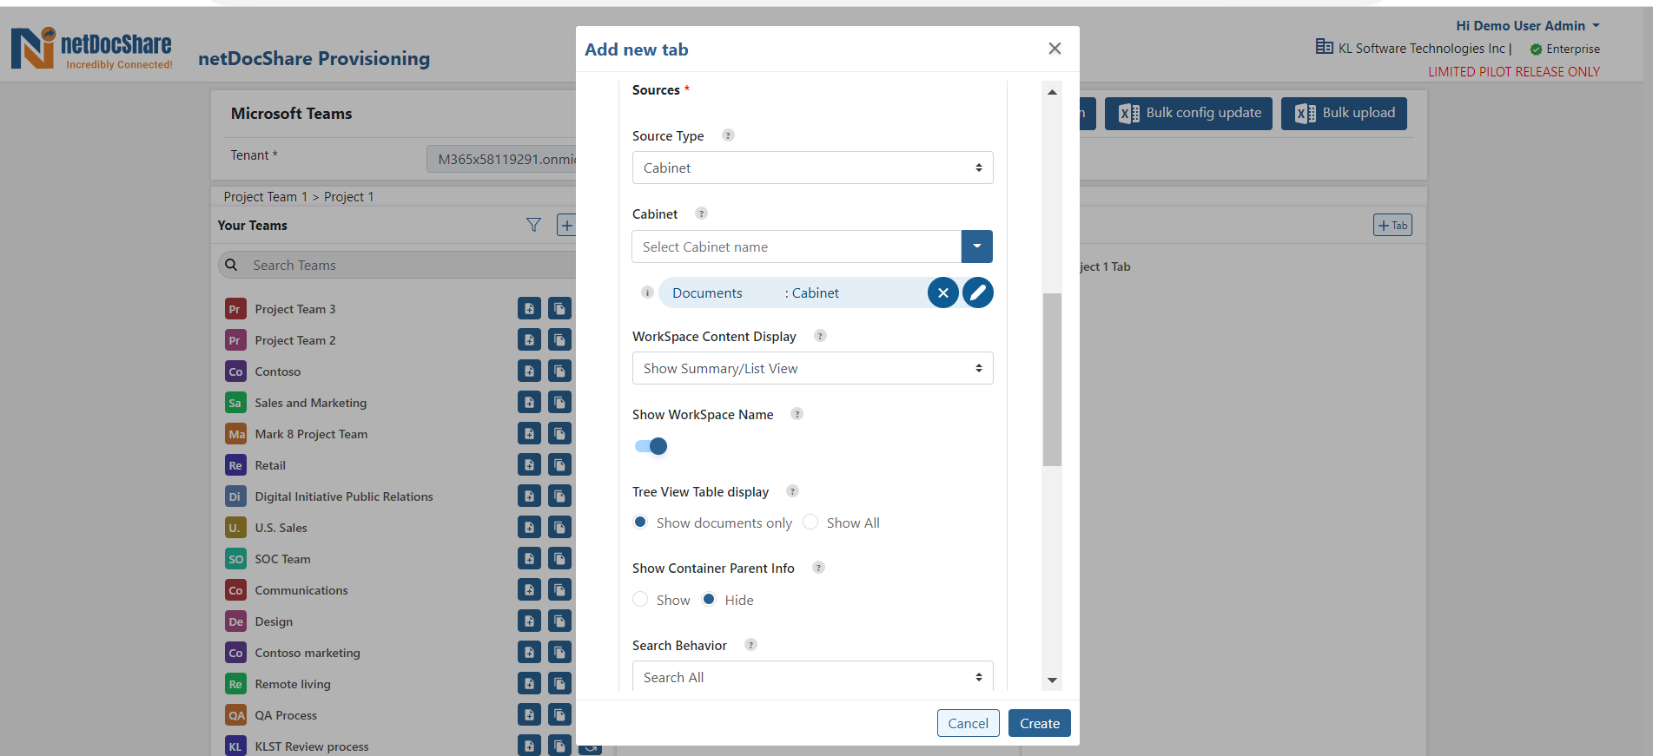
Task: Click the + Tab button
Action: click(1392, 226)
